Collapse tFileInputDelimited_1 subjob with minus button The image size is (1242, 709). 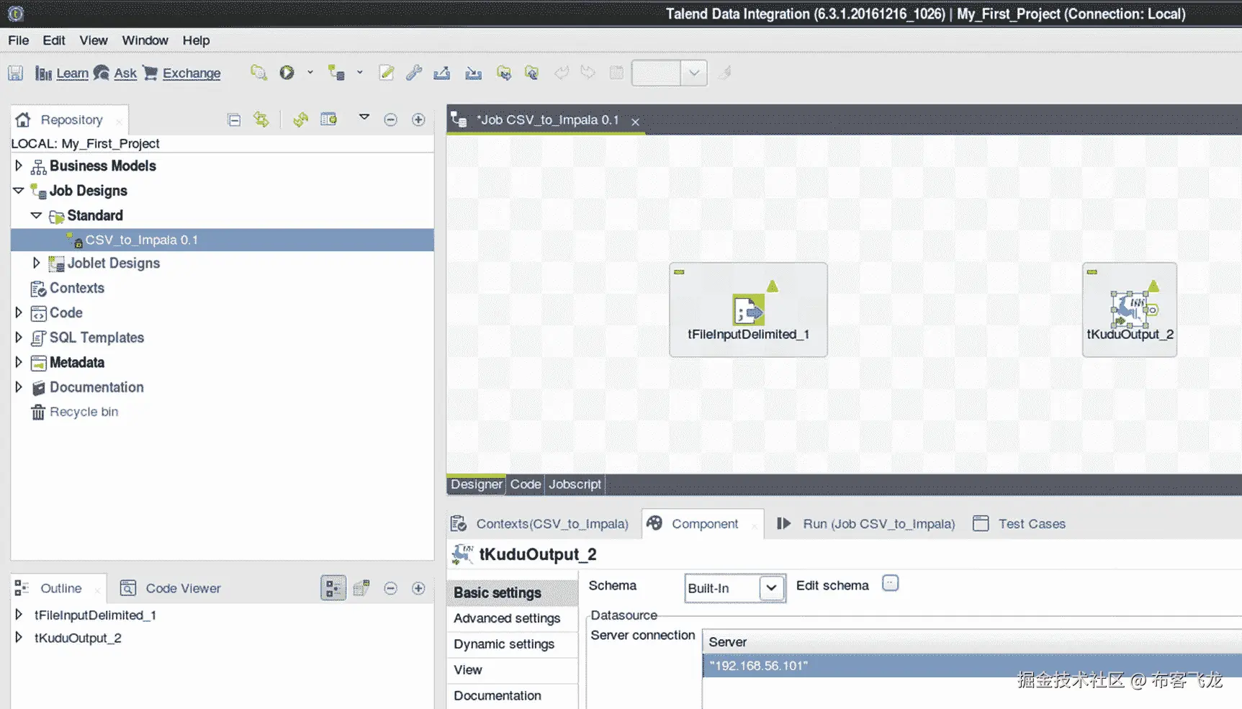coord(679,272)
